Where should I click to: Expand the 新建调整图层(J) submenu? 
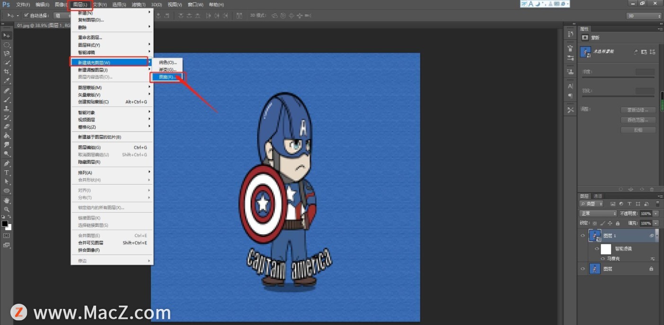tap(112, 70)
